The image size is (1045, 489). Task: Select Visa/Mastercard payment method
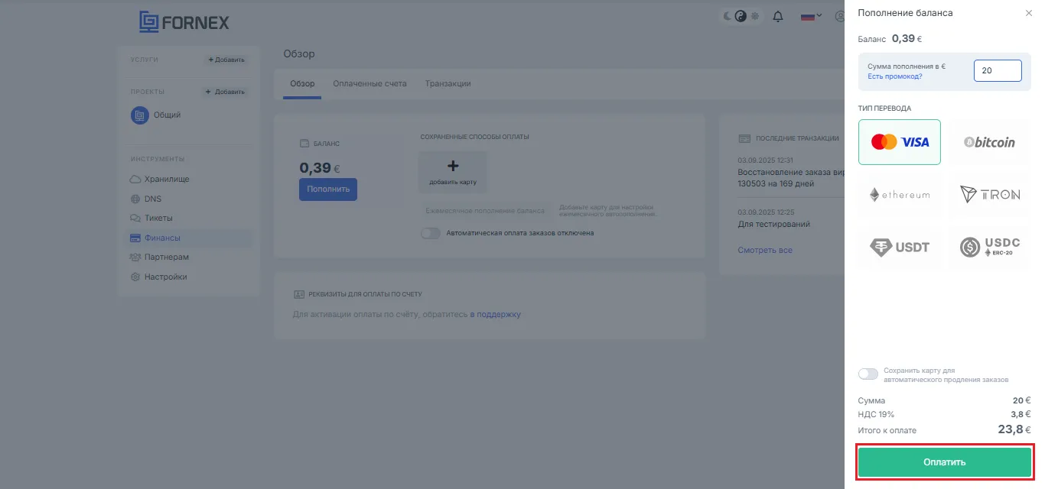pos(900,142)
